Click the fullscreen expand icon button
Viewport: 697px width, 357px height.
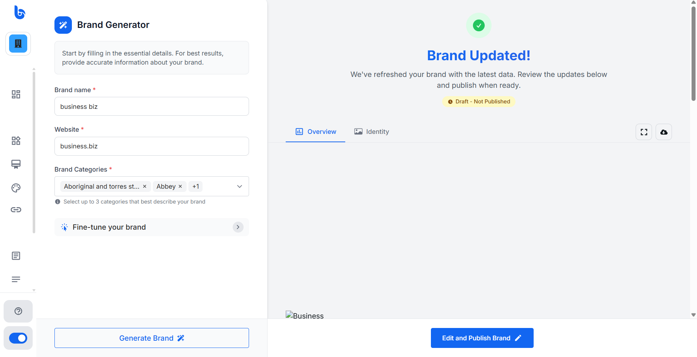644,132
